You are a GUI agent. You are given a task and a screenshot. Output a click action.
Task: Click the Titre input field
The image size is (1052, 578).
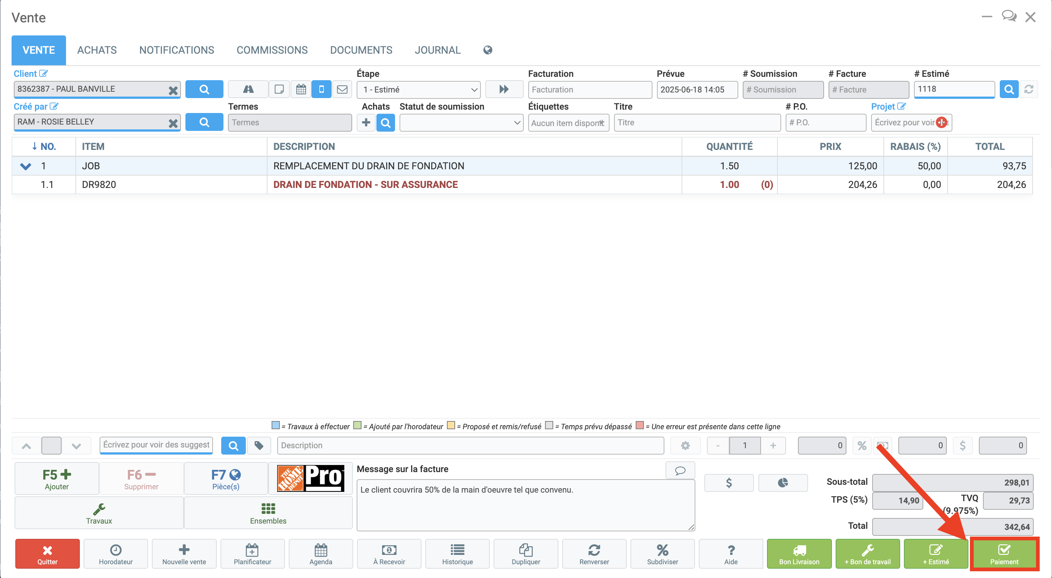pyautogui.click(x=697, y=122)
